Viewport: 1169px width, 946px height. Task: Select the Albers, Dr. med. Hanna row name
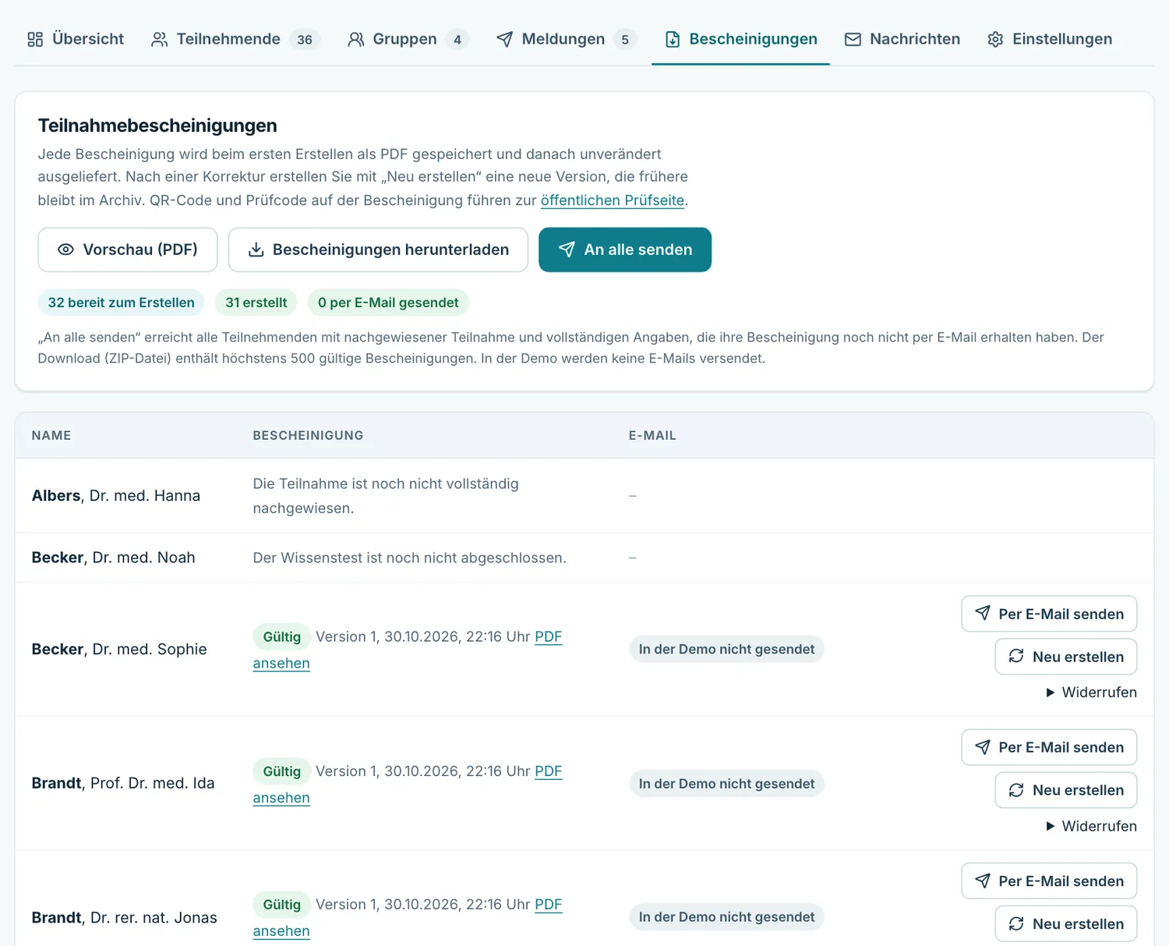coord(116,496)
